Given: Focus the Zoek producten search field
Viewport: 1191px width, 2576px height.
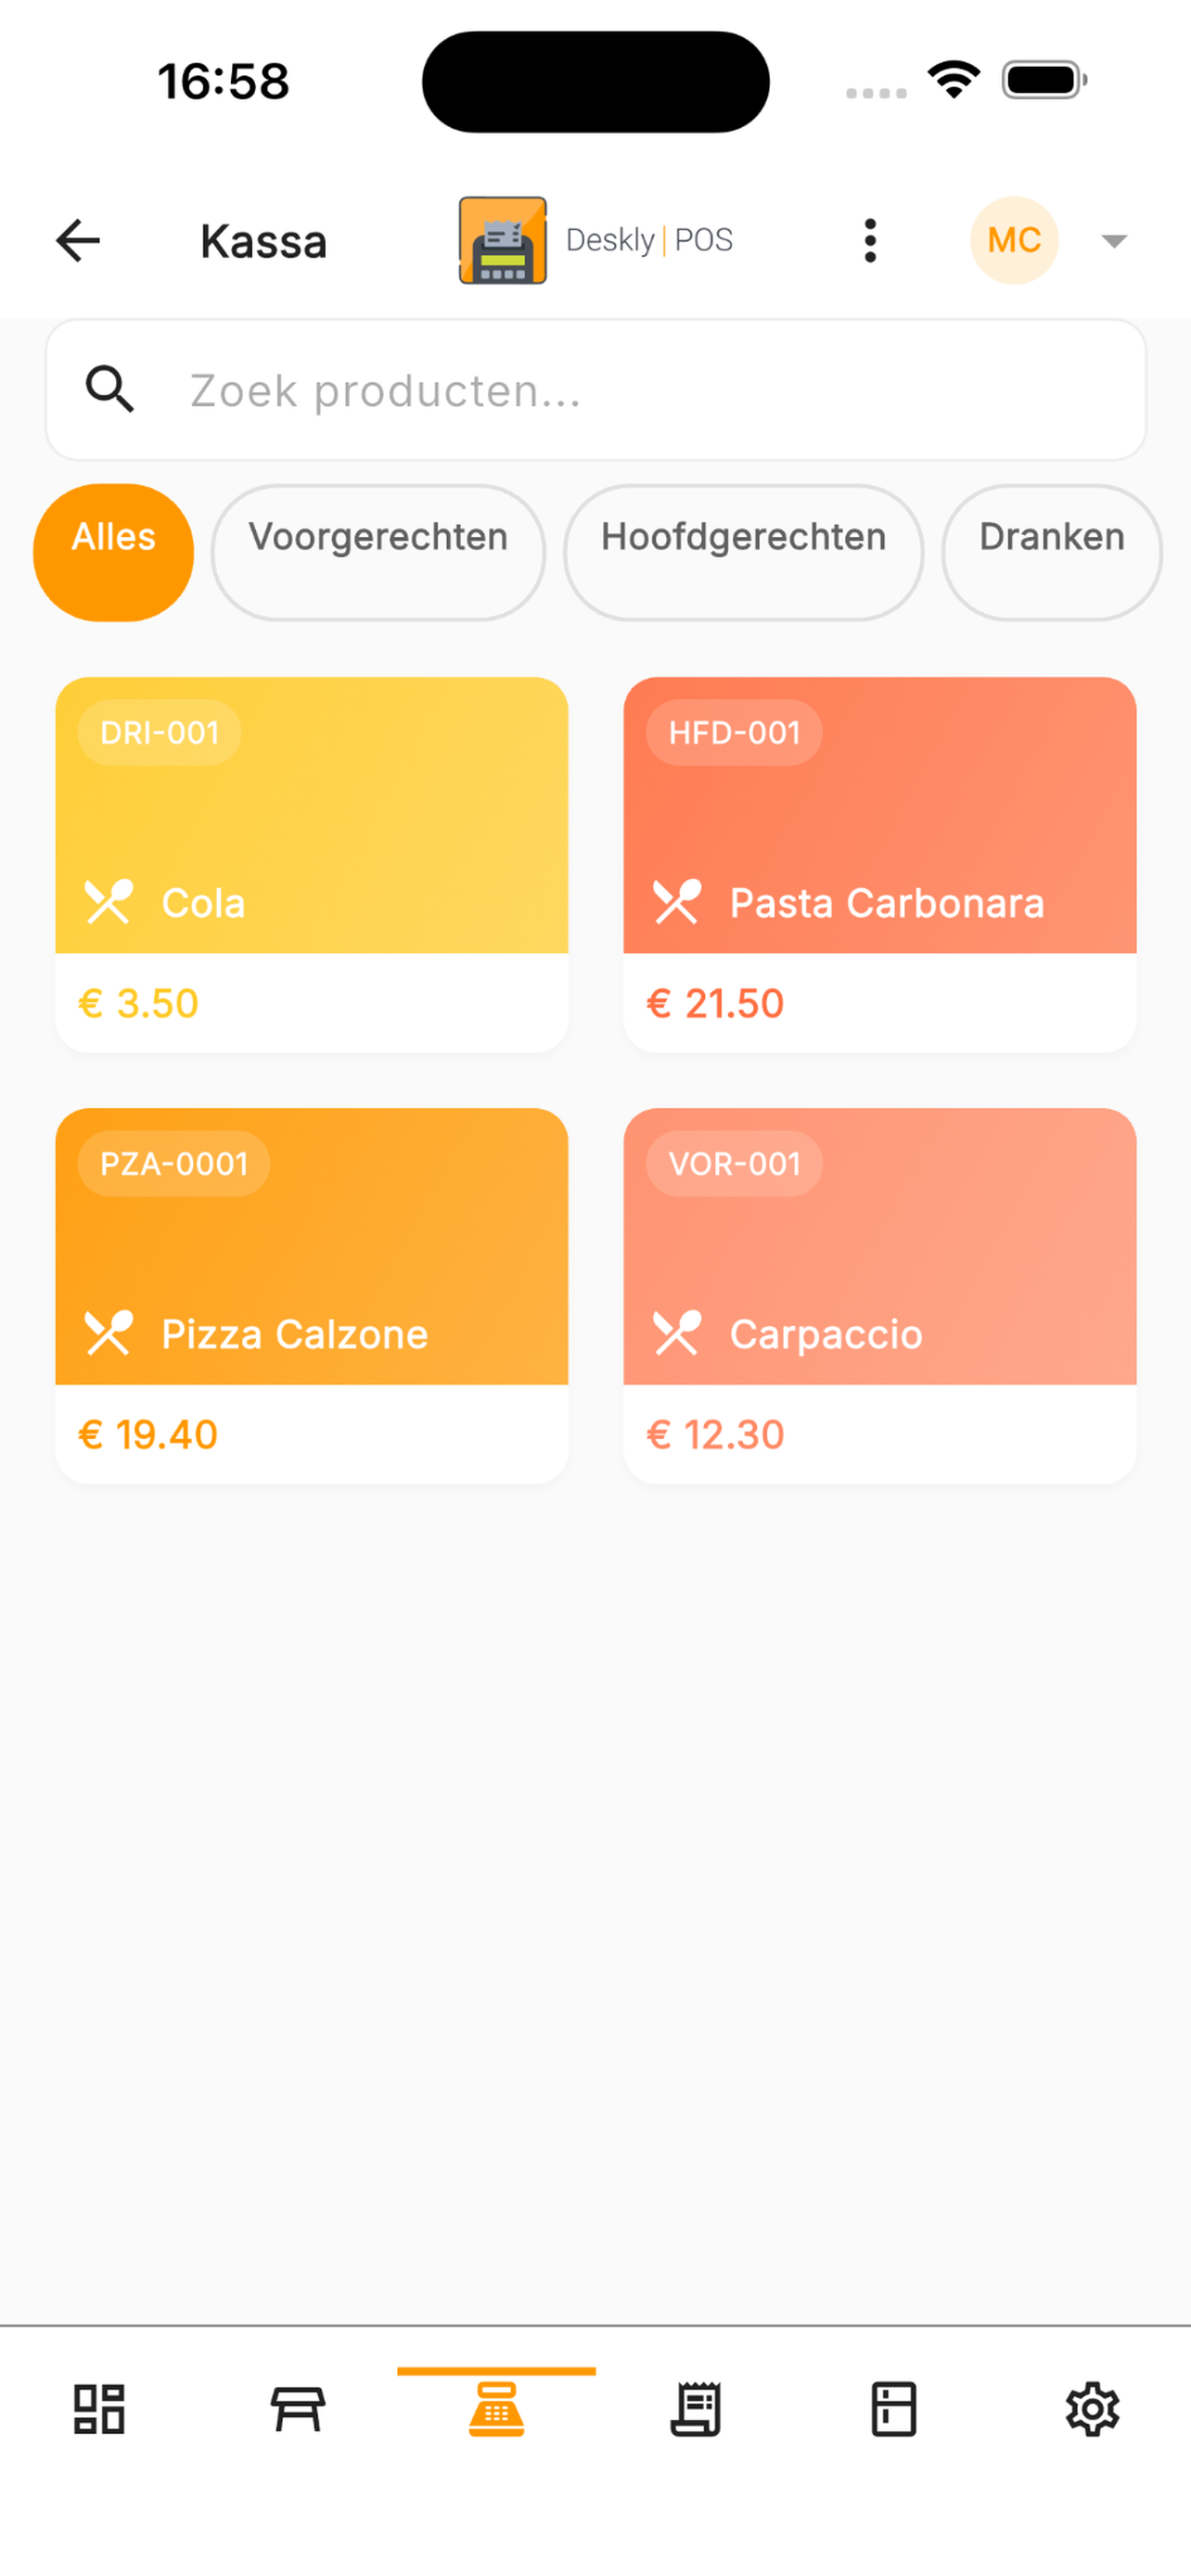Looking at the screenshot, I should (x=640, y=390).
